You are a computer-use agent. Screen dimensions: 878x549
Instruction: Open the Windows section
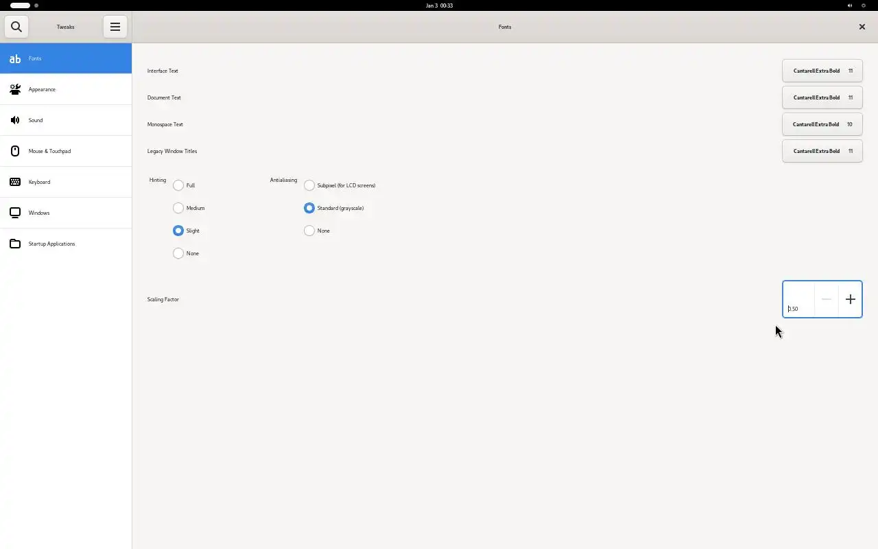tap(66, 213)
